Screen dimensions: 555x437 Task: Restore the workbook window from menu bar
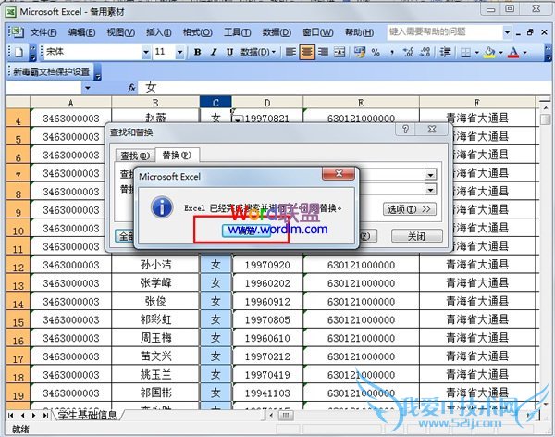pyautogui.click(x=530, y=32)
